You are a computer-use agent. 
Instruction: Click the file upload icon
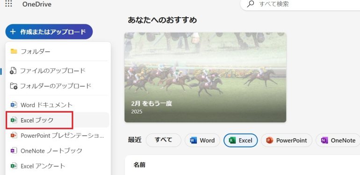click(13, 71)
